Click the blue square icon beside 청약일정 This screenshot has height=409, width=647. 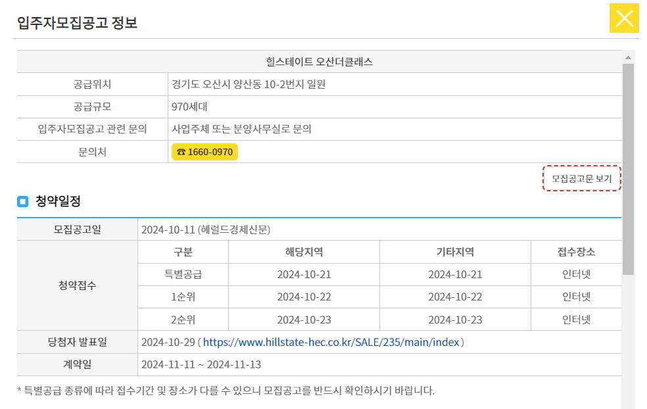point(23,201)
